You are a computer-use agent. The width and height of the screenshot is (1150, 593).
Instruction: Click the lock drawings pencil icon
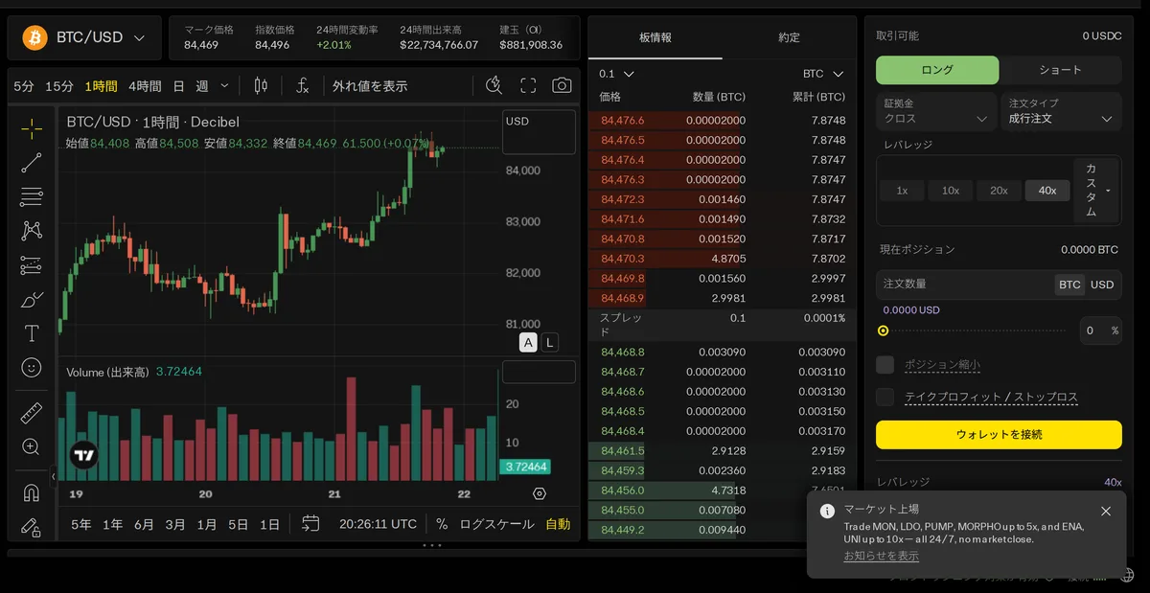pos(32,527)
